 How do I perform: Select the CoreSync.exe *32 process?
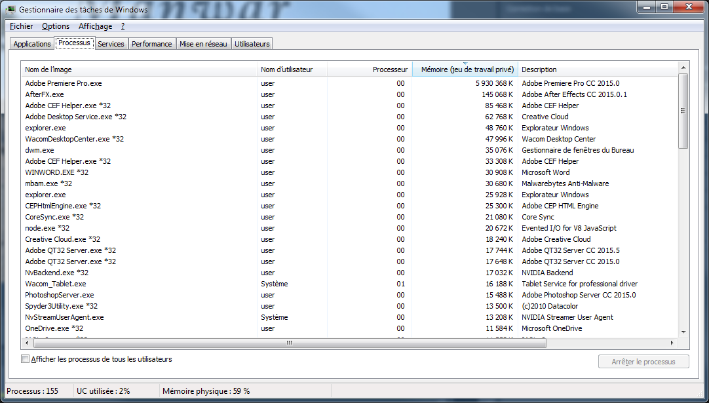[x=349, y=217]
